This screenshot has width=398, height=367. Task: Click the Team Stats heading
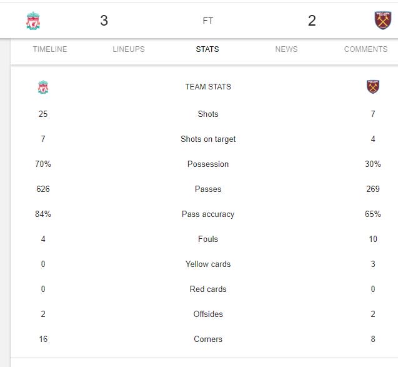click(x=208, y=87)
